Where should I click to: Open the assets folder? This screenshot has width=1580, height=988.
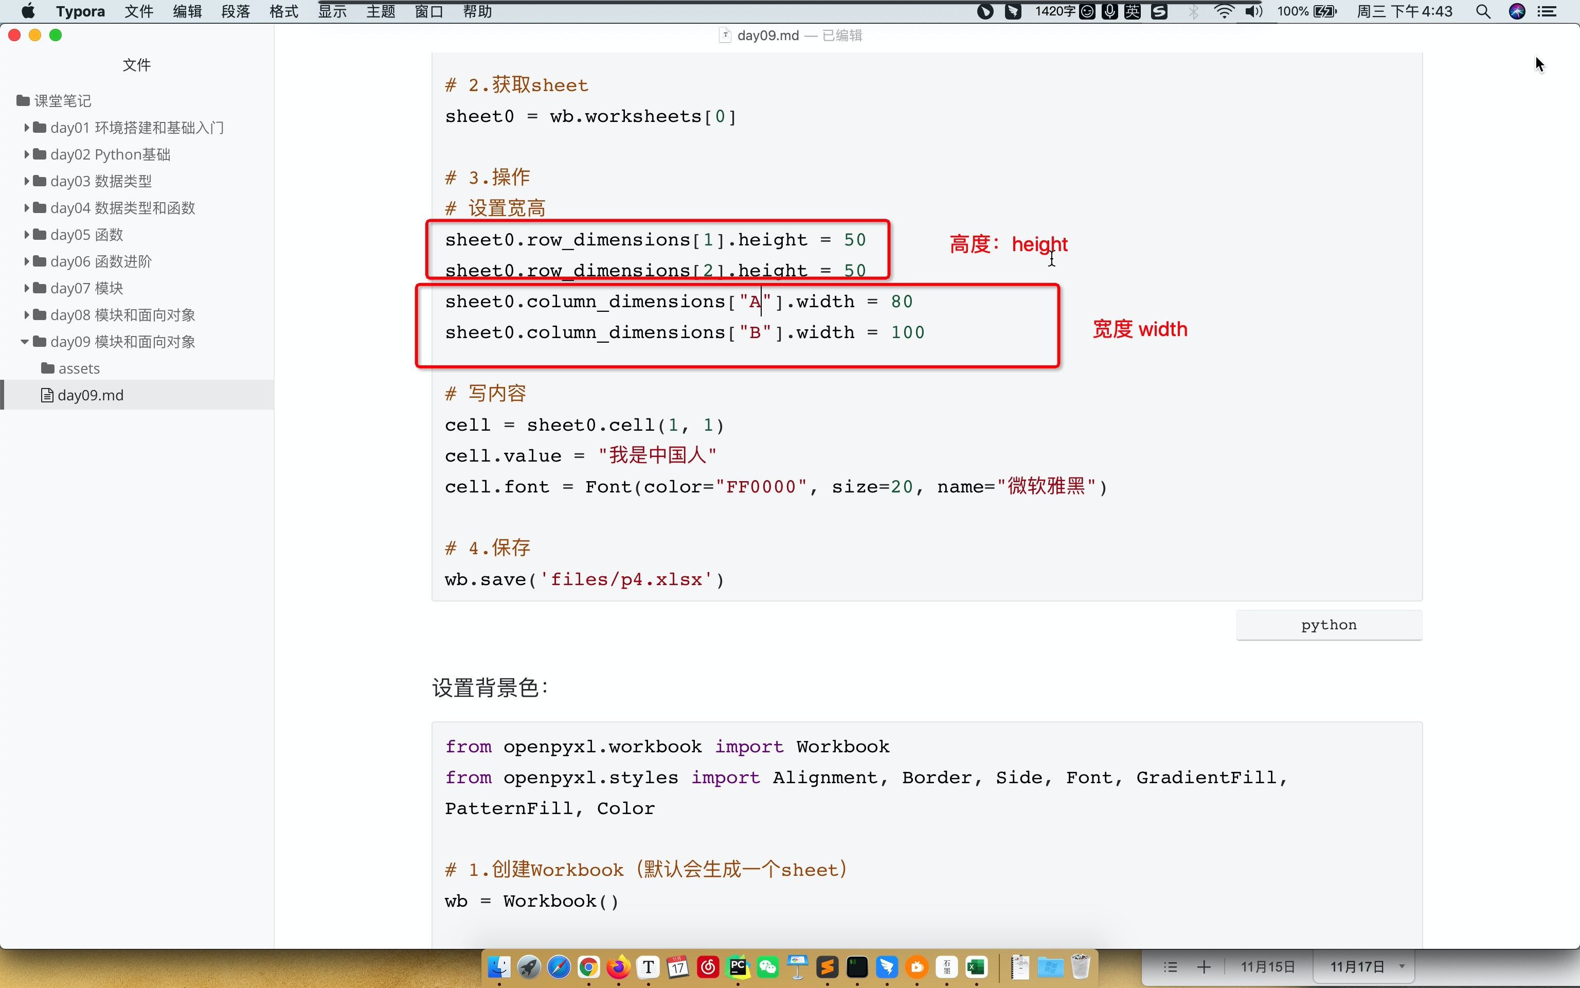point(78,368)
